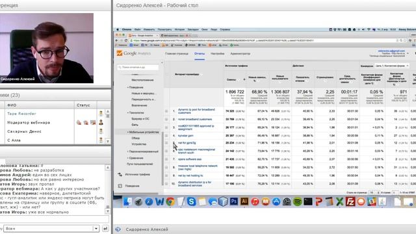Send the chat message arrow button
The width and height of the screenshot is (416, 234).
[x=105, y=228]
